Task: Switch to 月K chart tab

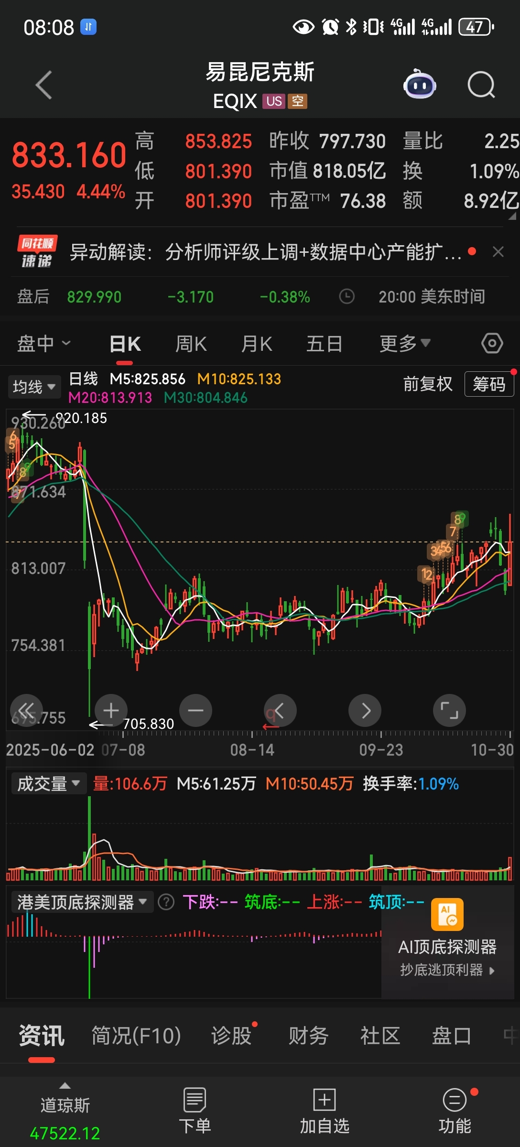Action: pyautogui.click(x=257, y=343)
